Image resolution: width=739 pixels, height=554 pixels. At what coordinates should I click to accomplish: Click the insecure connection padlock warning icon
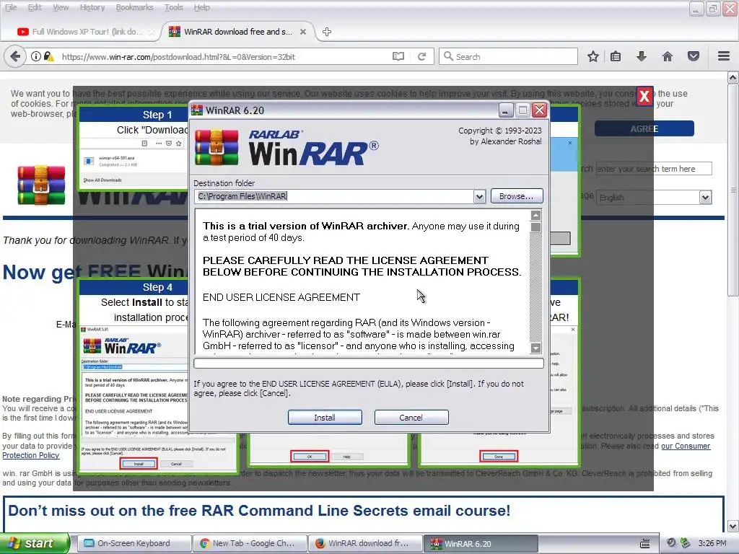[48, 56]
